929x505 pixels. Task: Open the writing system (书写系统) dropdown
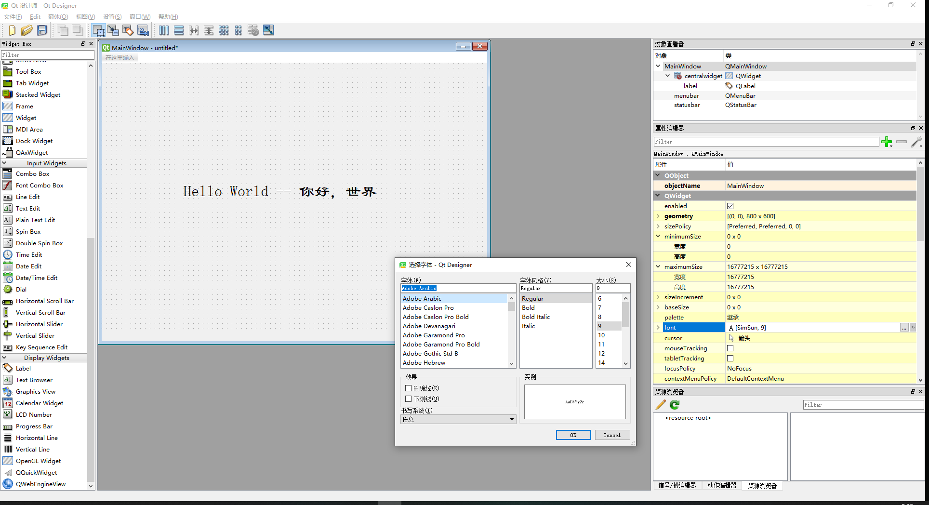click(458, 420)
